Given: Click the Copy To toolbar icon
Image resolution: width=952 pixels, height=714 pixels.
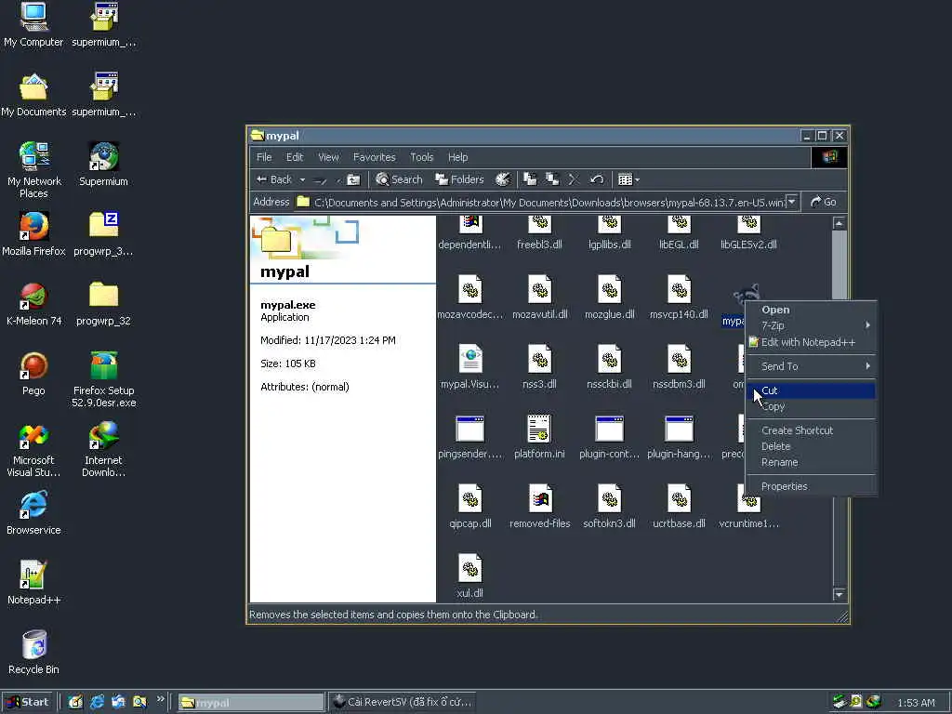Looking at the screenshot, I should (x=552, y=179).
